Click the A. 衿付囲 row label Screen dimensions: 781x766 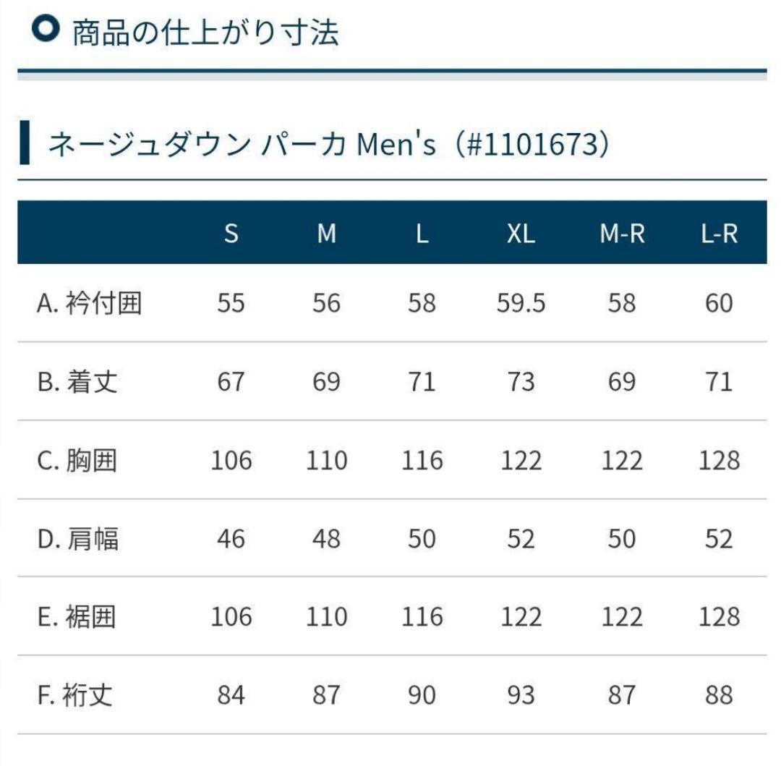(x=89, y=303)
